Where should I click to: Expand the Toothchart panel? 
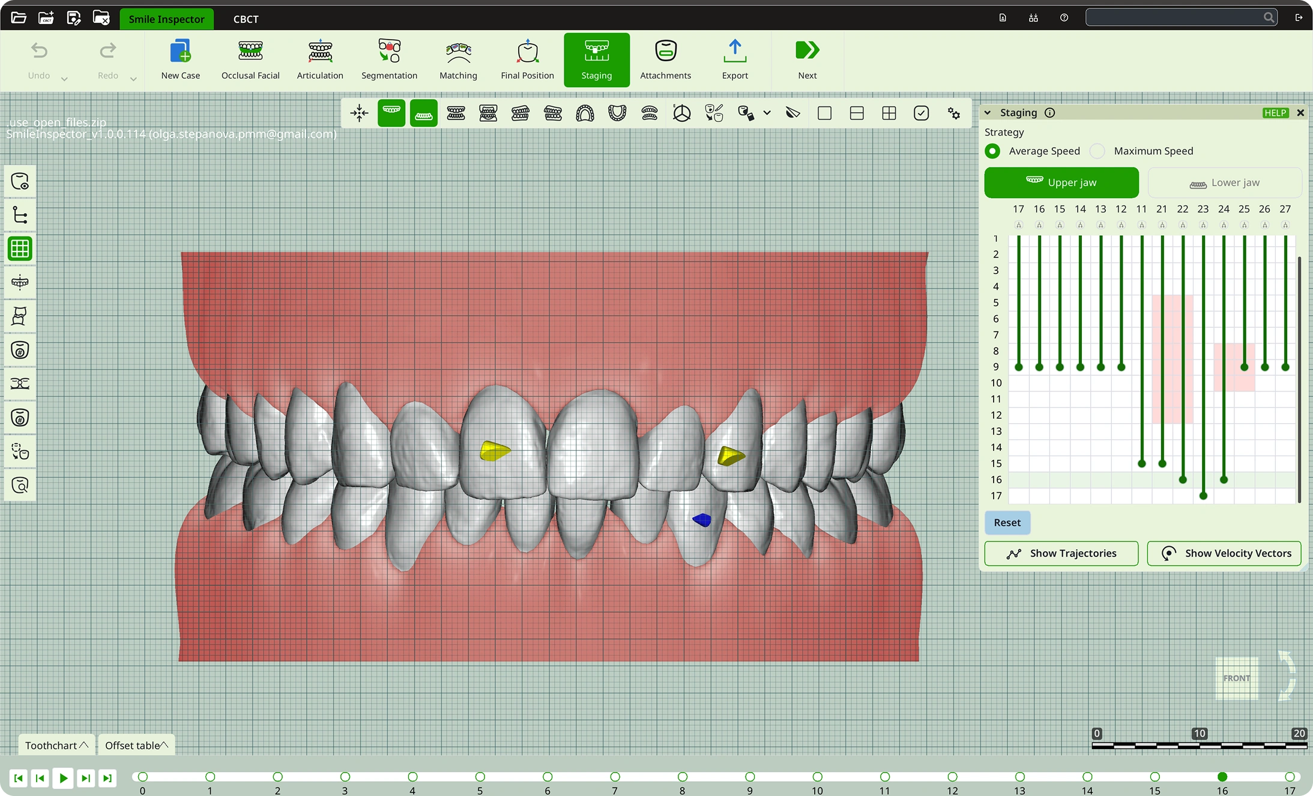click(56, 745)
